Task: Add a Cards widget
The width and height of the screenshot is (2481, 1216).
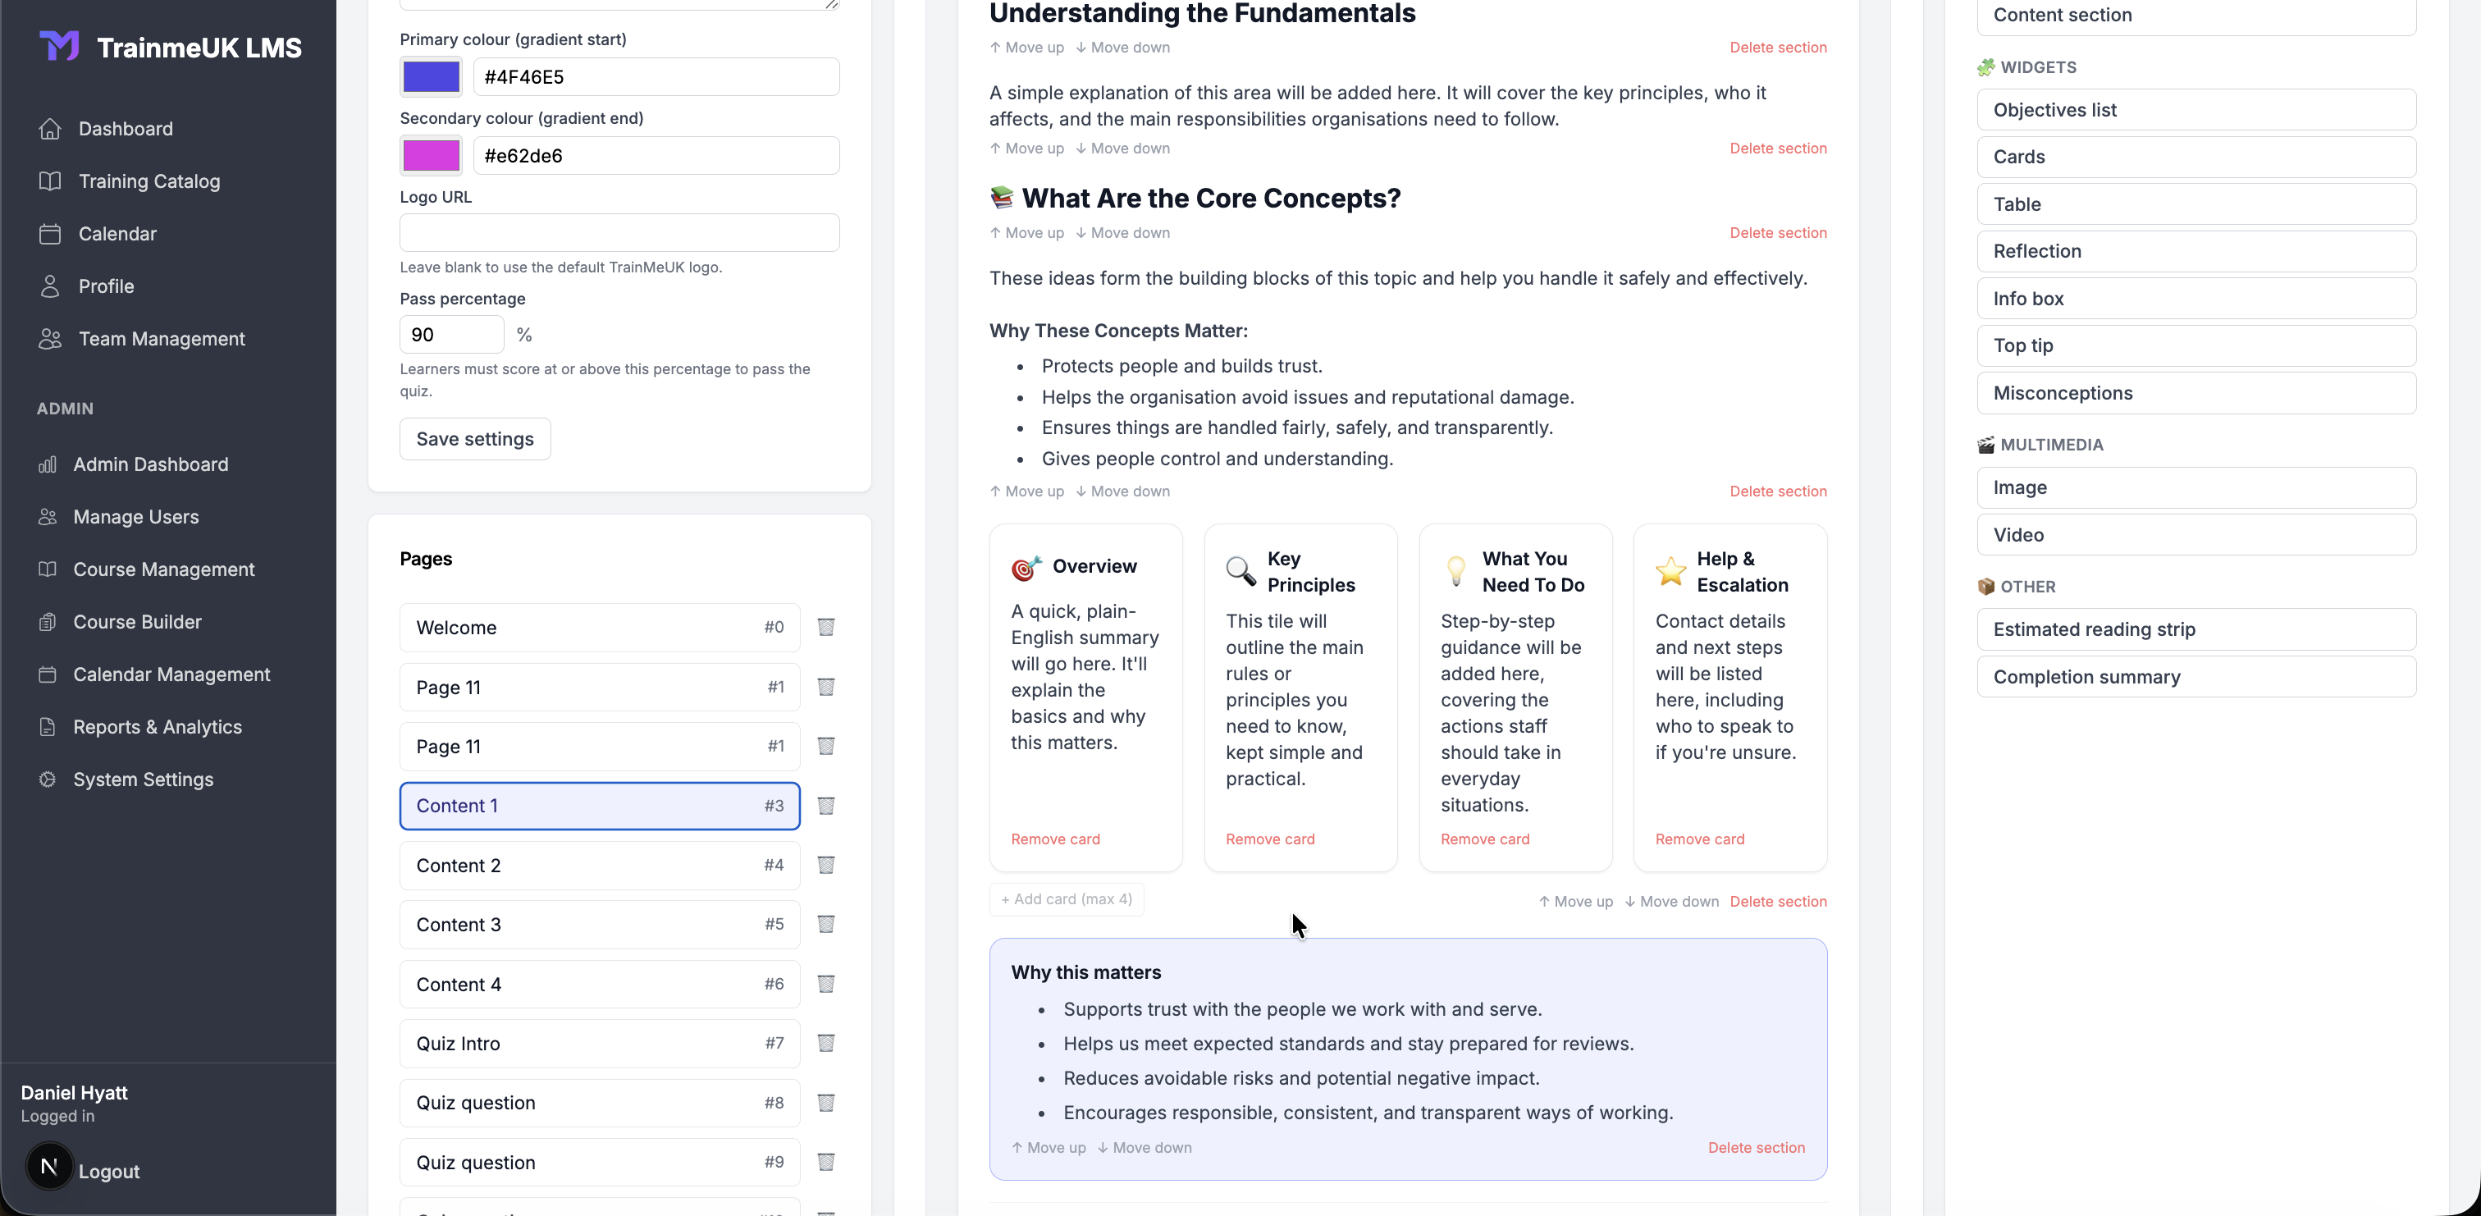Action: pyautogui.click(x=2197, y=156)
